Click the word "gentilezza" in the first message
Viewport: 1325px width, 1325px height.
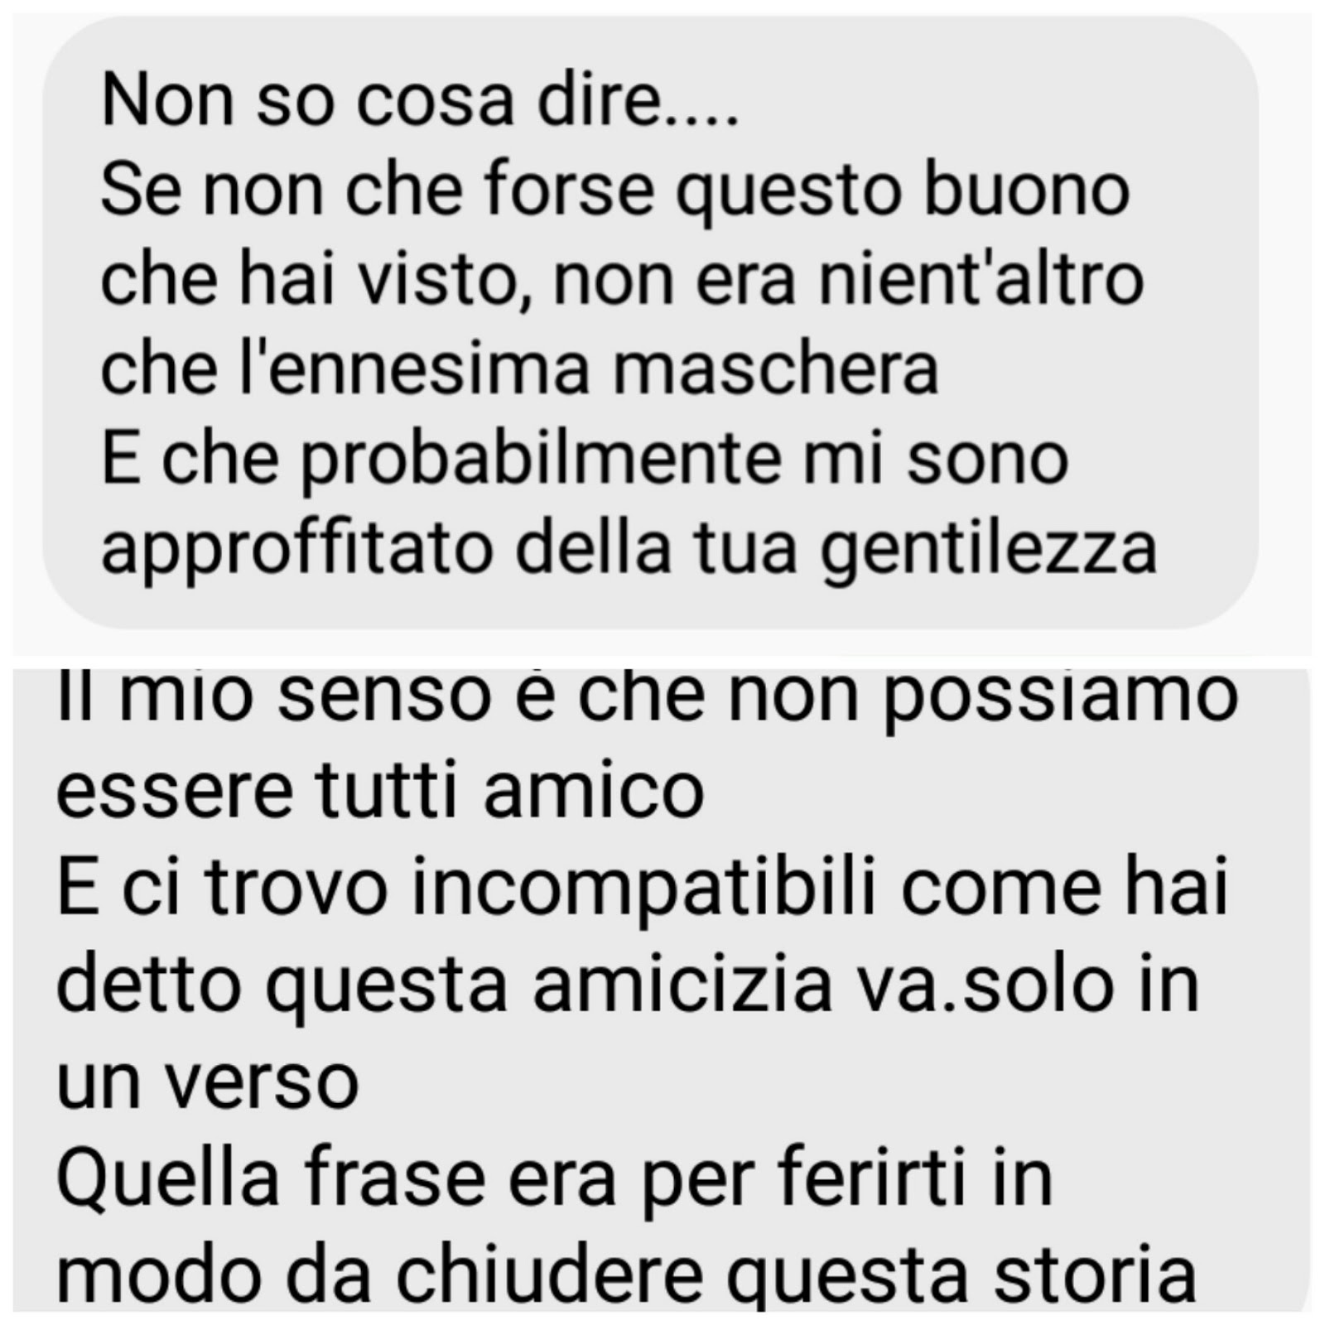988,552
